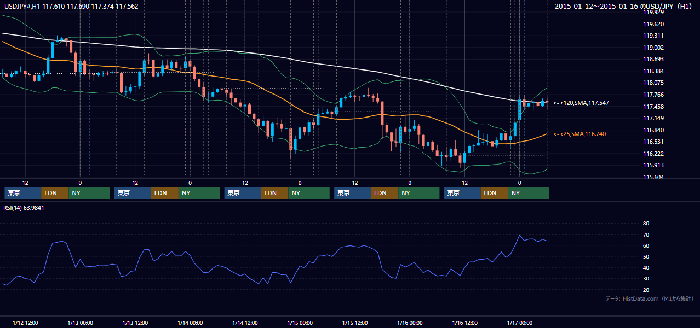The height and width of the screenshot is (328, 700).
Task: Click price axis value 116.222
Action: (x=653, y=154)
